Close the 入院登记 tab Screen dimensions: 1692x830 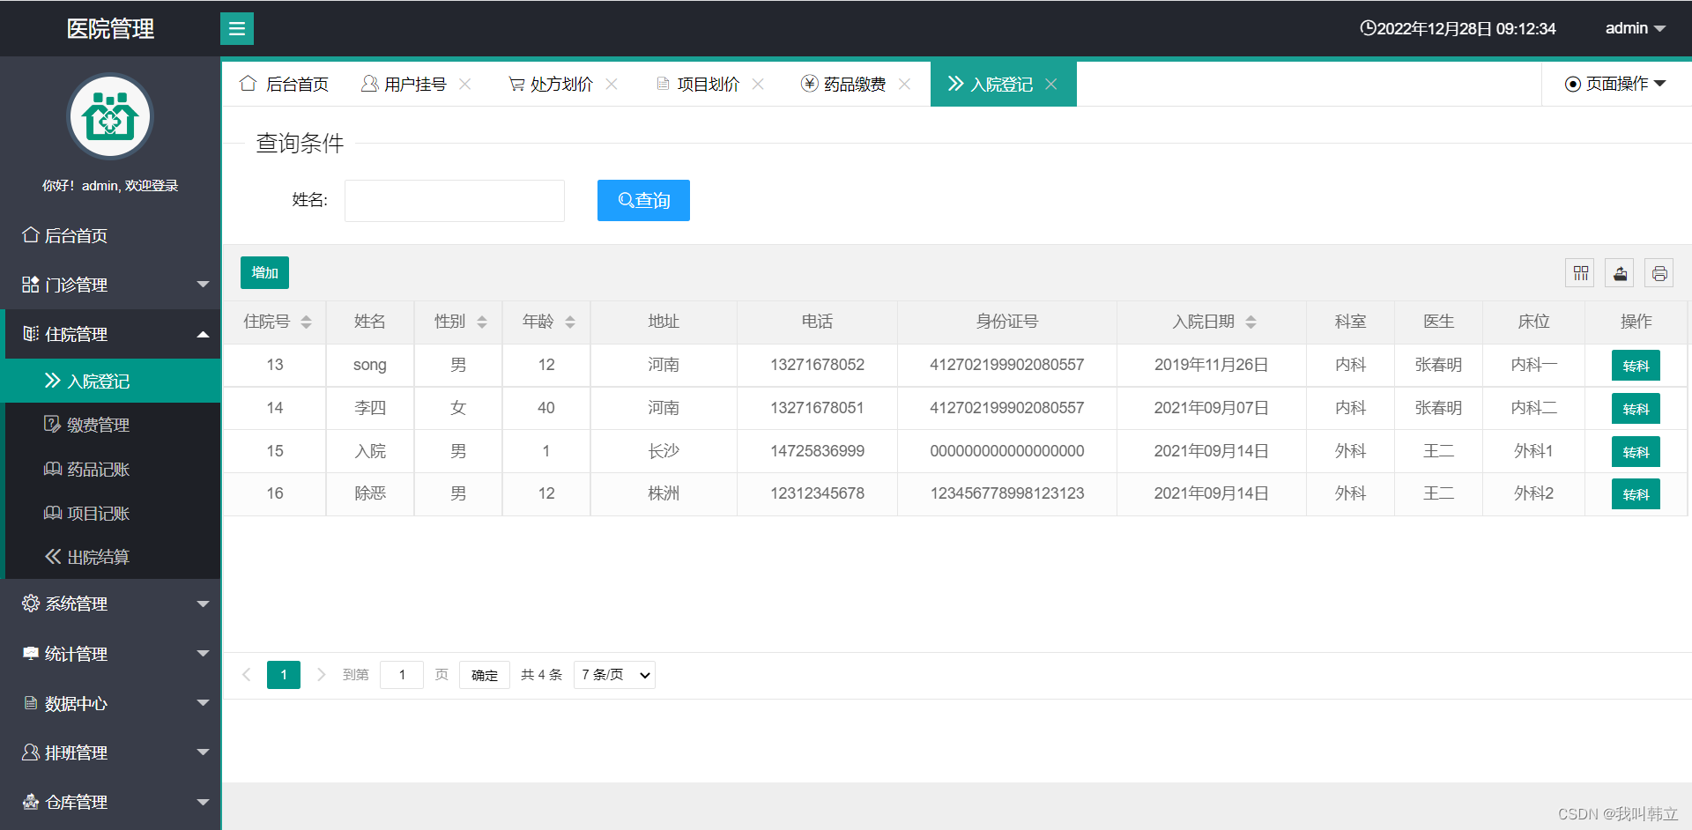point(1051,84)
